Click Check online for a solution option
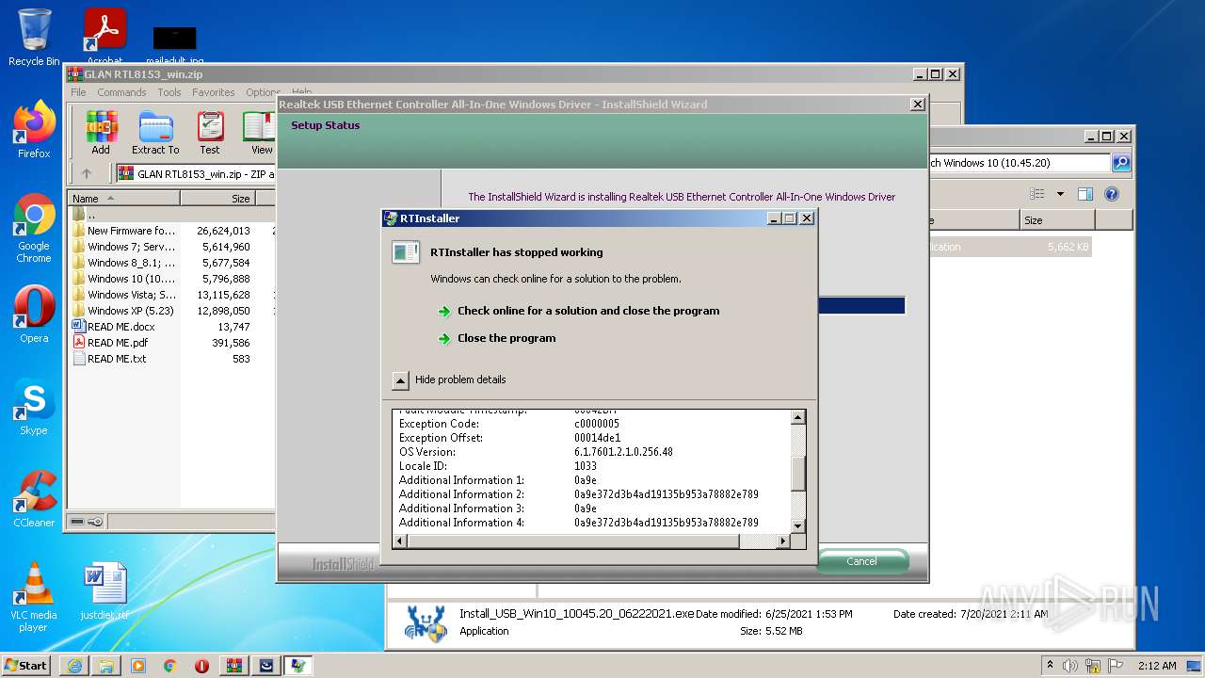This screenshot has width=1205, height=678. 588,311
